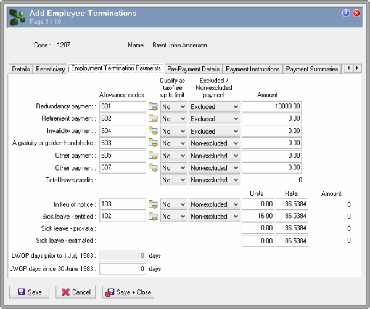
Task: Click Sick leave entitled code field 102
Action: point(123,216)
